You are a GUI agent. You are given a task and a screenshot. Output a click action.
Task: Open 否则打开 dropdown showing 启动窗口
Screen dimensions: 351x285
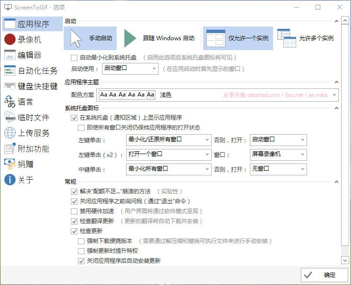point(278,140)
